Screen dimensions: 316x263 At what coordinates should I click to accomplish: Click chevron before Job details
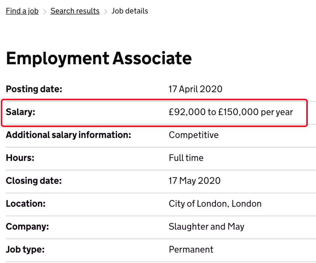click(x=106, y=12)
